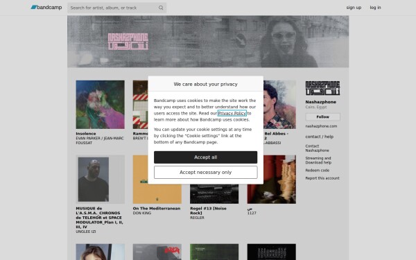The height and width of the screenshot is (260, 416).
Task: Open the bottom-row album cover showing a woman's face
Action: 100,252
